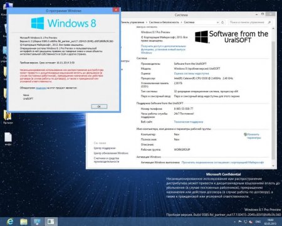This screenshot has width=282, height=226.
Task: Switch input language via ENG indicator
Action: (258, 222)
